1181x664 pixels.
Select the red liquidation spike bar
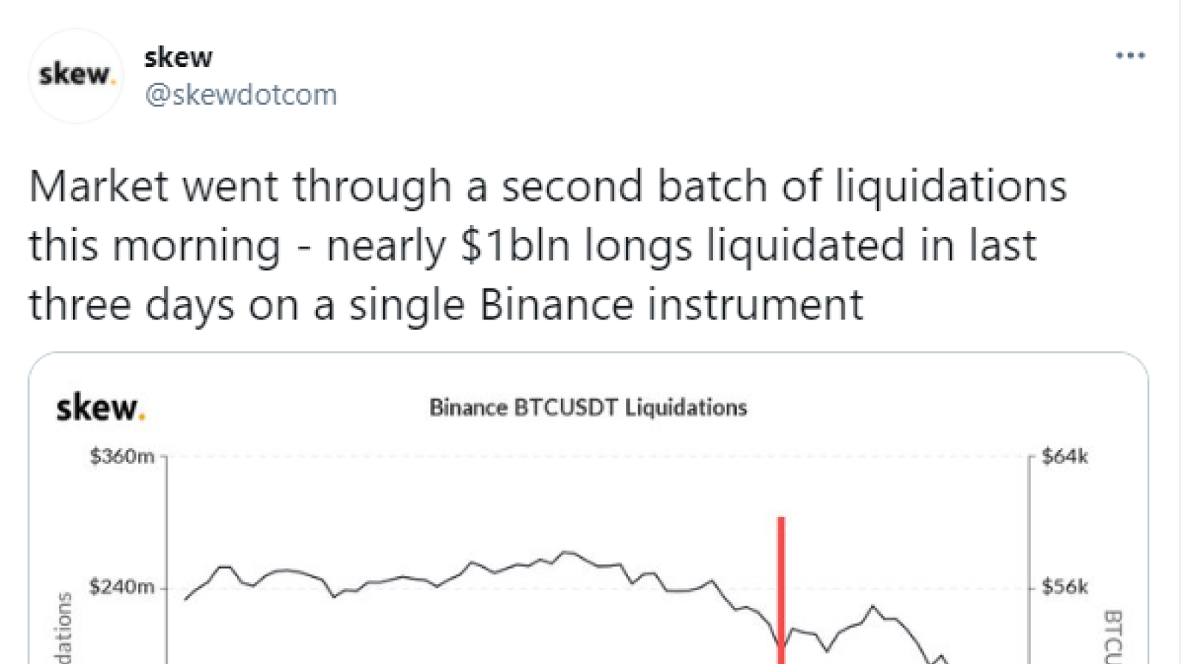tap(781, 590)
